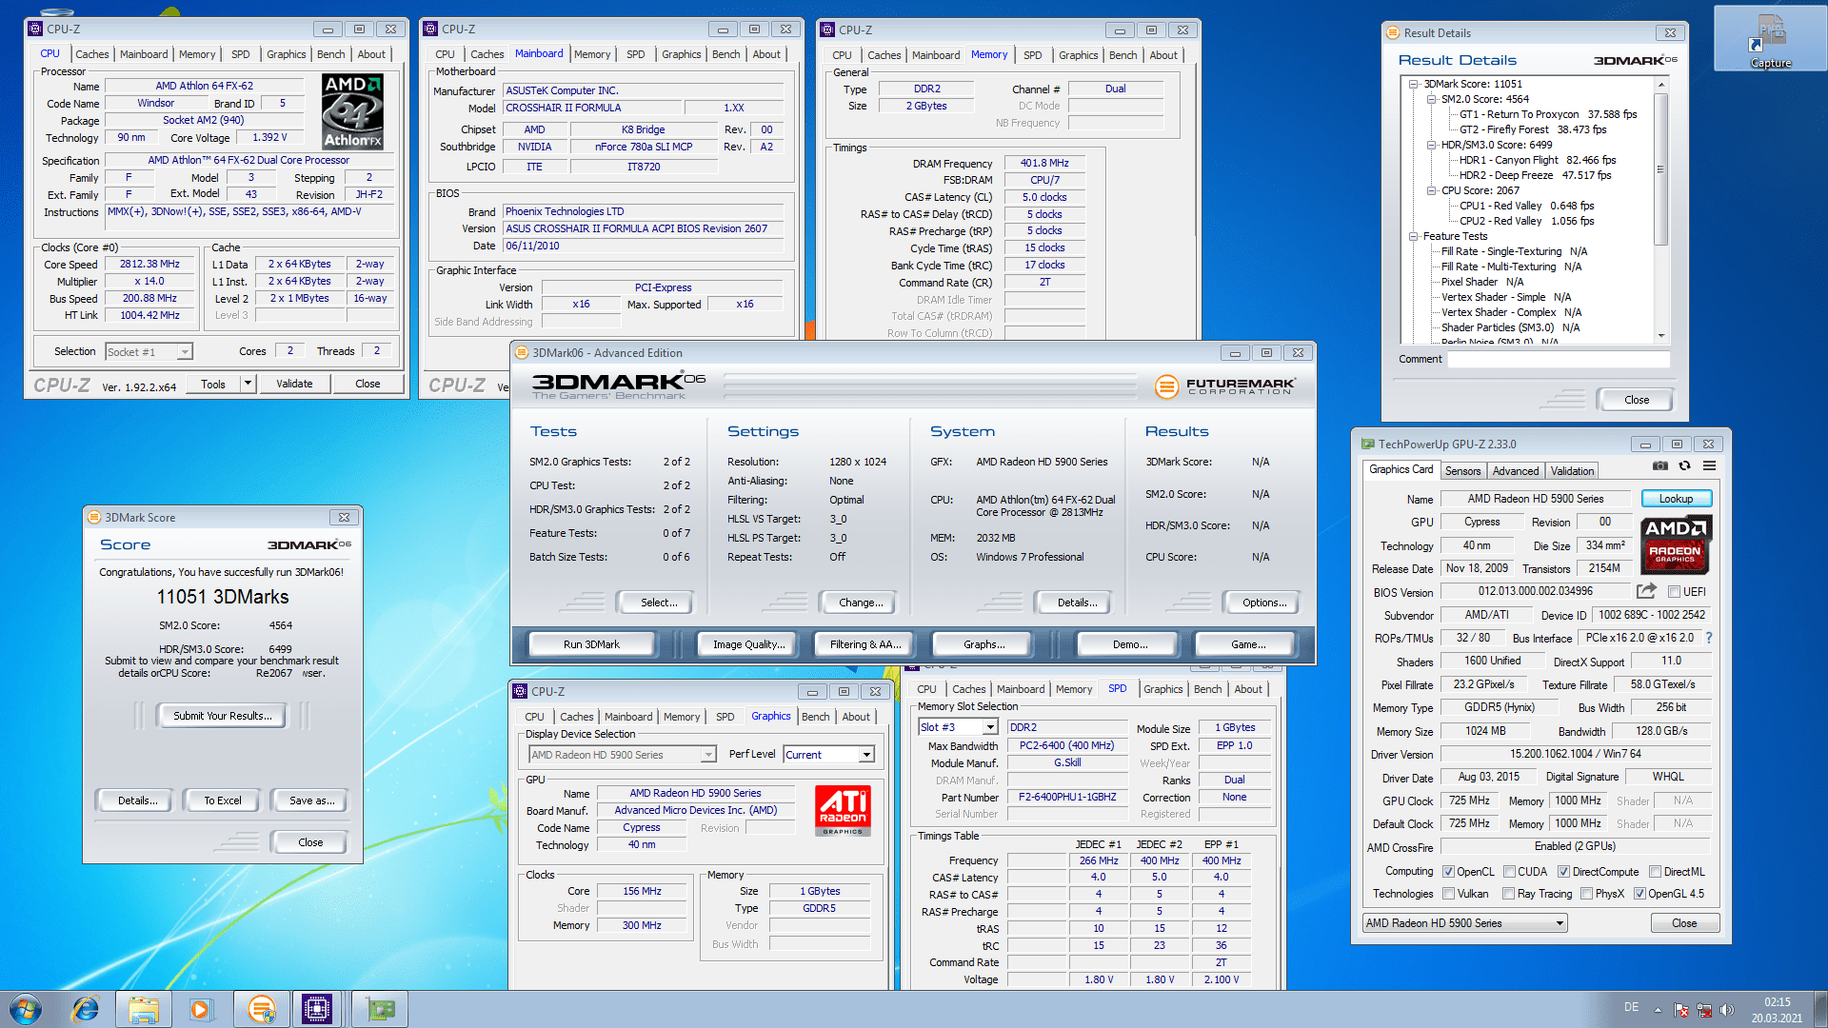Open the Bench tab in first CPU-Z

pyautogui.click(x=330, y=54)
